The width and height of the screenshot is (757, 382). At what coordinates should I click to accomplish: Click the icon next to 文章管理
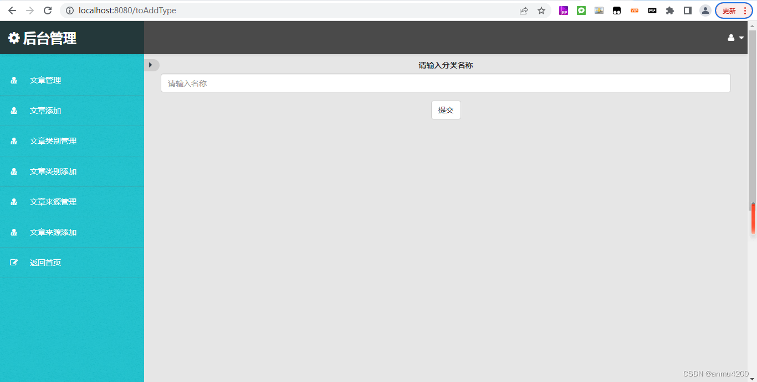pyautogui.click(x=14, y=80)
